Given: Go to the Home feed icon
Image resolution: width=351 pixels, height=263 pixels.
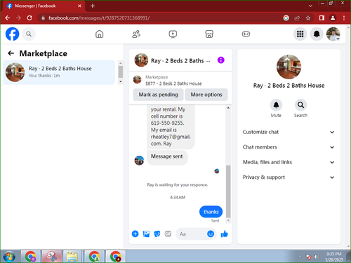Looking at the screenshot, I should click(x=99, y=34).
